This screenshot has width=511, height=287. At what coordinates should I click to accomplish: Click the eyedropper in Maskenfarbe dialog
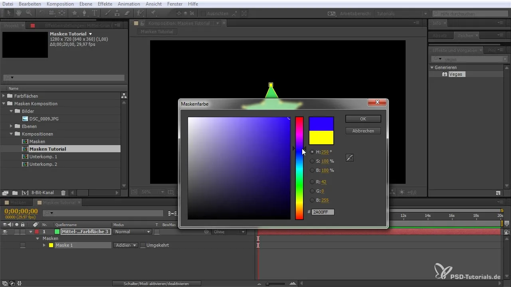click(x=349, y=158)
